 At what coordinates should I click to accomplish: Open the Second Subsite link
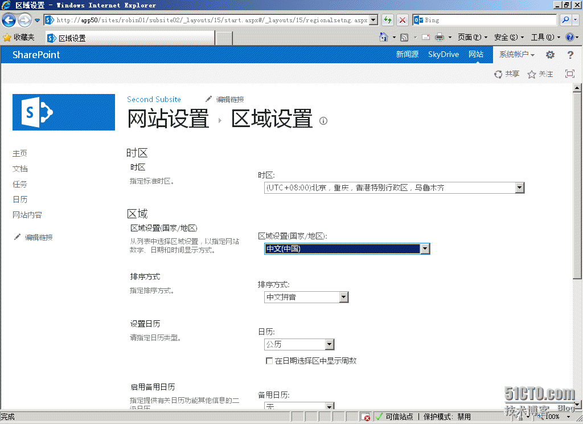[x=154, y=99]
